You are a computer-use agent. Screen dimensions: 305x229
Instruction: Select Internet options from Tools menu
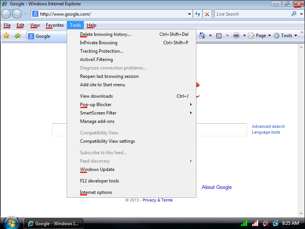pyautogui.click(x=96, y=192)
